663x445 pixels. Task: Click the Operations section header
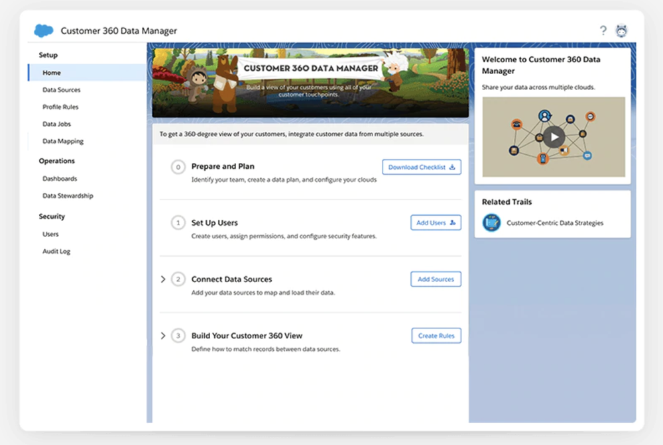[x=56, y=161]
